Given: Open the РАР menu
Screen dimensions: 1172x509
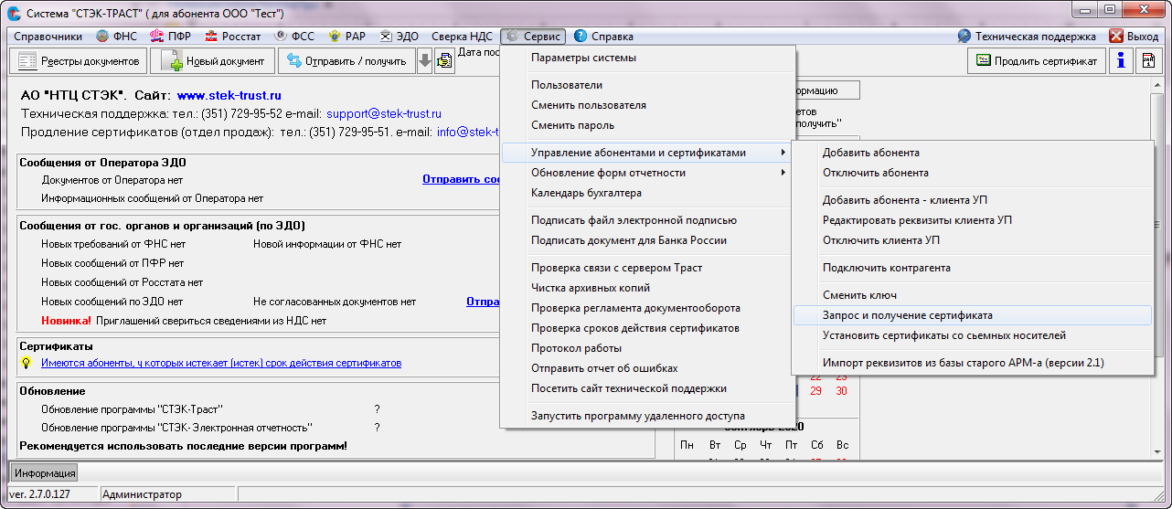Looking at the screenshot, I should [x=346, y=37].
